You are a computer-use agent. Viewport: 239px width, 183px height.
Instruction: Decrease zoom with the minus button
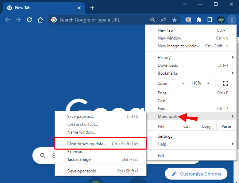click(x=183, y=83)
